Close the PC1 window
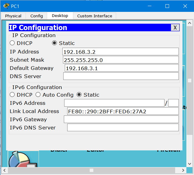This screenshot has height=175, width=194. (x=185, y=6)
